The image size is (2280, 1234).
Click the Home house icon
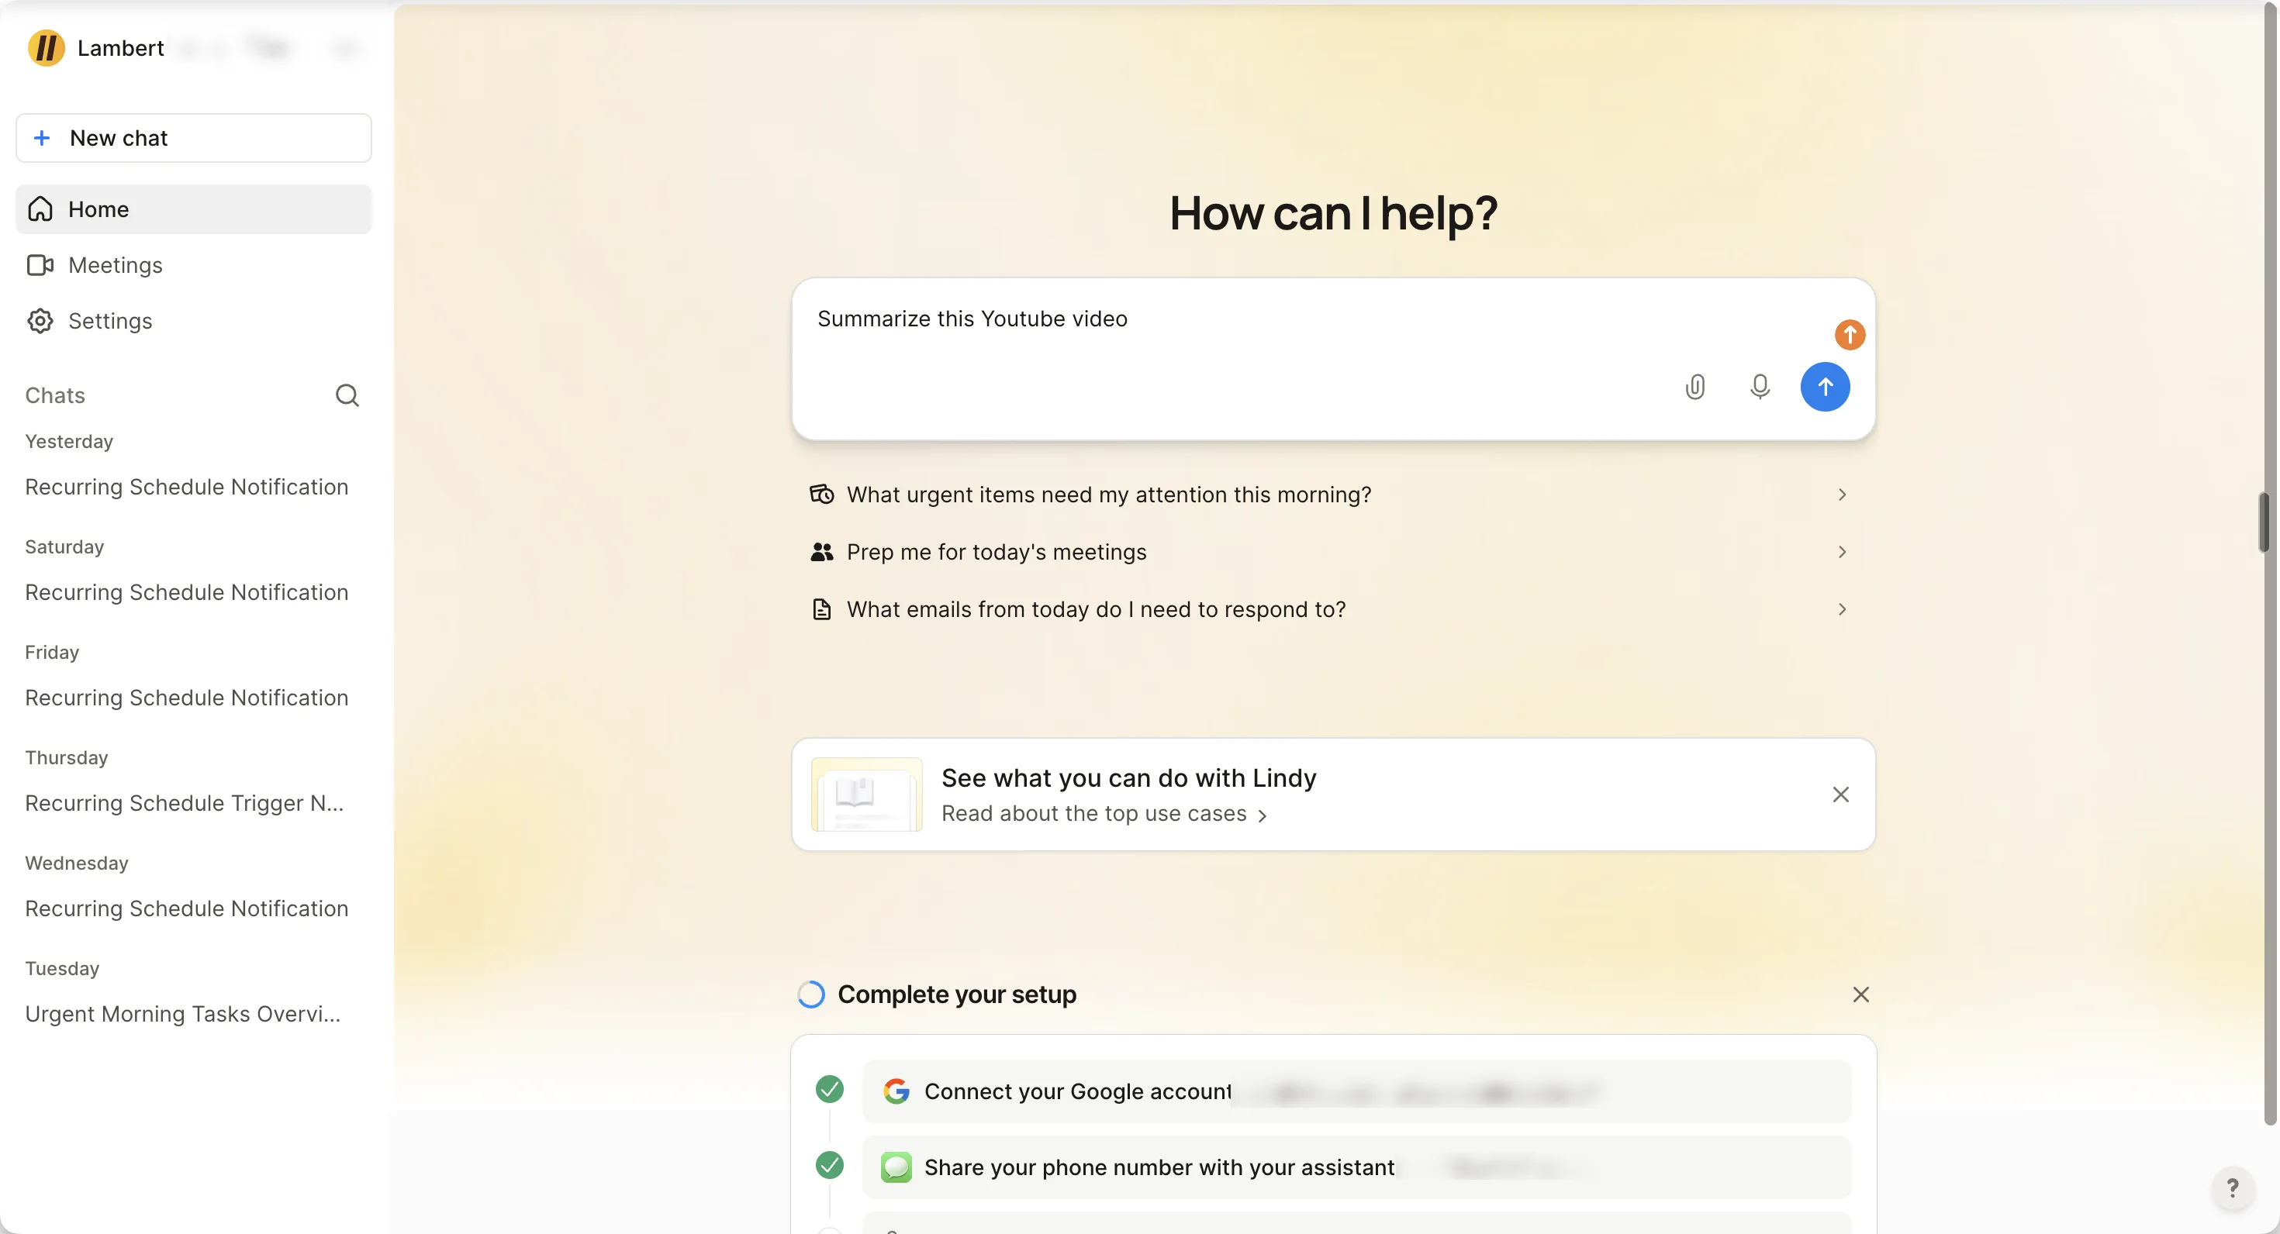click(40, 209)
